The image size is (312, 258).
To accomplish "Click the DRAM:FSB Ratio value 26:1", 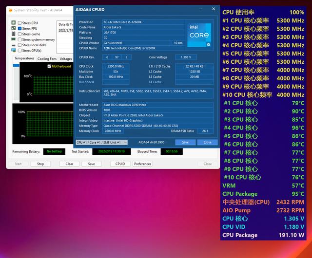I will (x=205, y=131).
